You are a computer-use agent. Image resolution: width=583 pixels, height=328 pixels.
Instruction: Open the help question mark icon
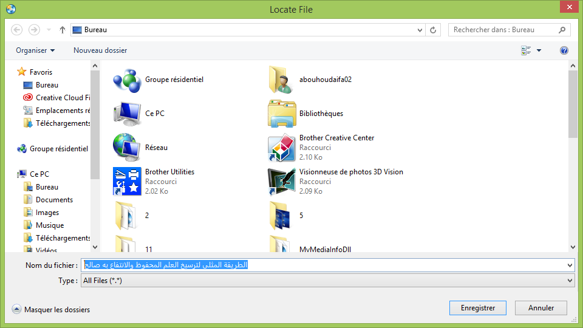(x=564, y=50)
